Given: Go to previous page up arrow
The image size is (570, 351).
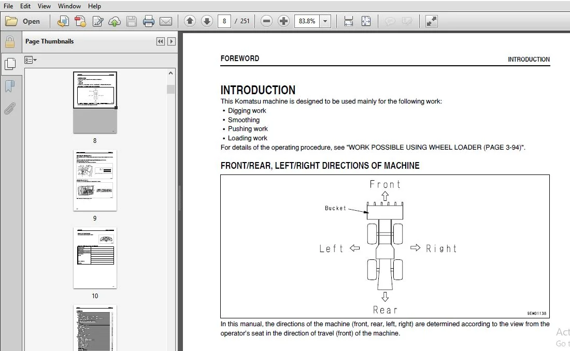Looking at the screenshot, I should click(x=190, y=21).
